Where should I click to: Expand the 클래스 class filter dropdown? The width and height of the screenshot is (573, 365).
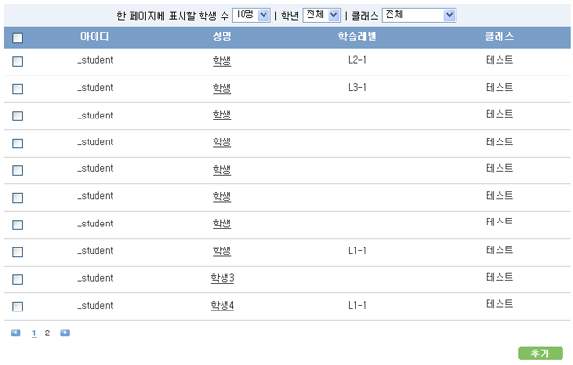coord(419,15)
